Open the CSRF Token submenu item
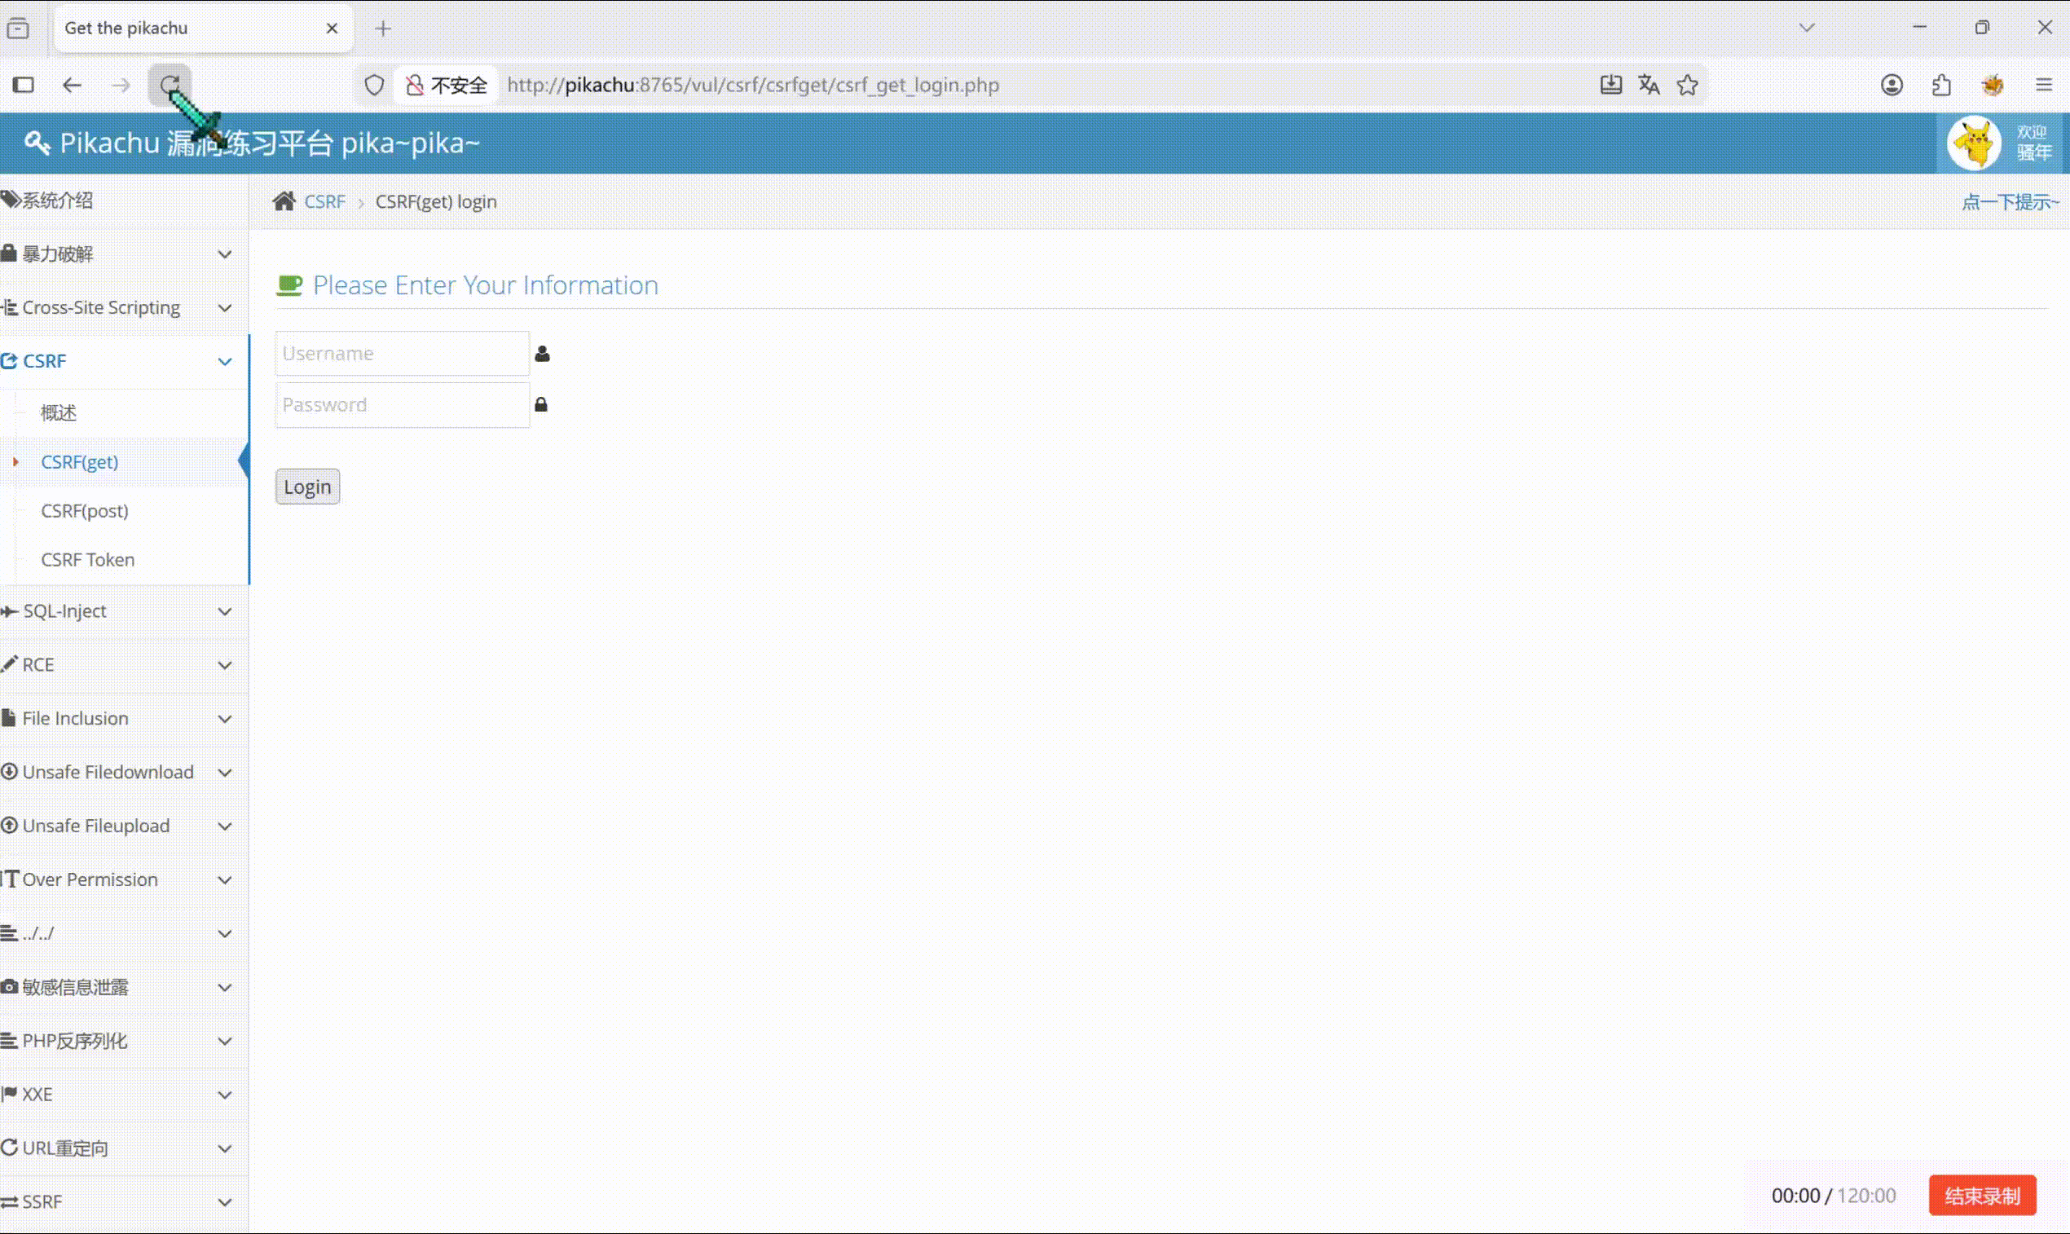This screenshot has width=2070, height=1234. (x=88, y=560)
